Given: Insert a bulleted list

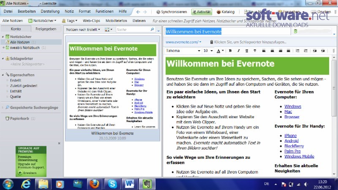Looking at the screenshot, I should (x=297, y=51).
